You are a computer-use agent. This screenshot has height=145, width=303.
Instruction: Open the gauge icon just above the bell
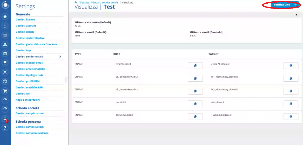(5, 109)
